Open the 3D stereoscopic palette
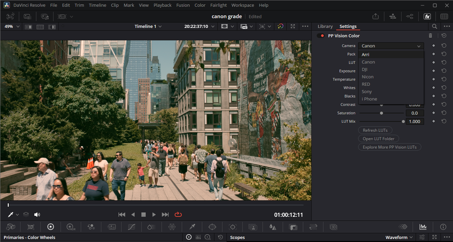 pyautogui.click(x=334, y=227)
